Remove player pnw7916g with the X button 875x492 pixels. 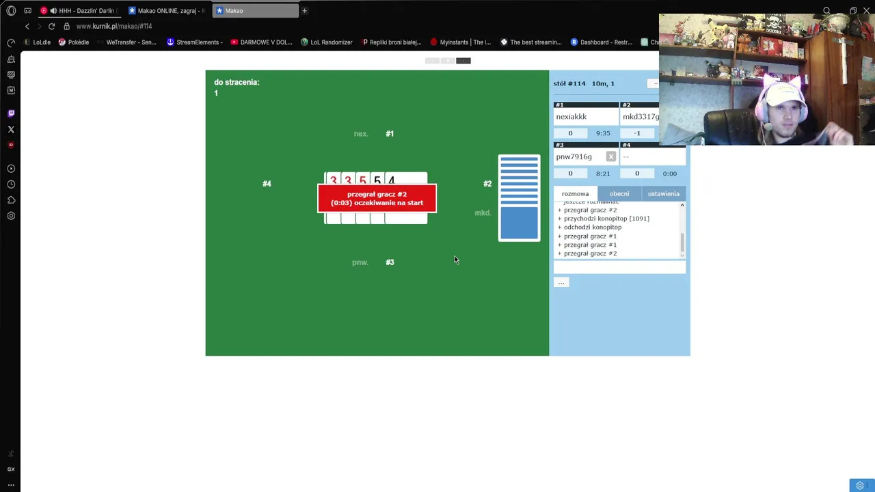point(611,156)
